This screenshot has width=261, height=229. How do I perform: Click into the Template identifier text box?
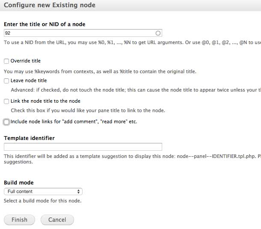(x=83, y=147)
